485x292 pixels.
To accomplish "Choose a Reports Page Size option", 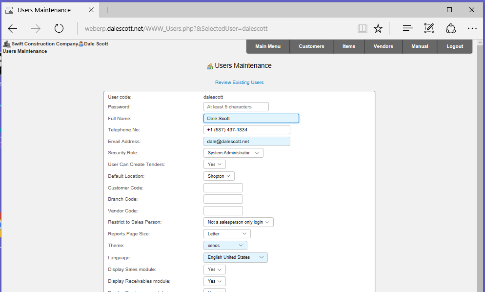I will (x=227, y=234).
